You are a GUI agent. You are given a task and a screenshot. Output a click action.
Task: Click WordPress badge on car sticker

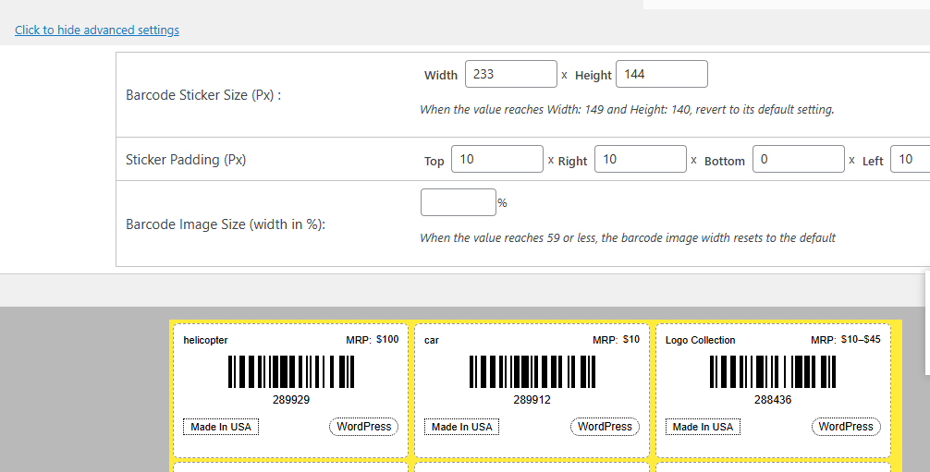pyautogui.click(x=605, y=427)
